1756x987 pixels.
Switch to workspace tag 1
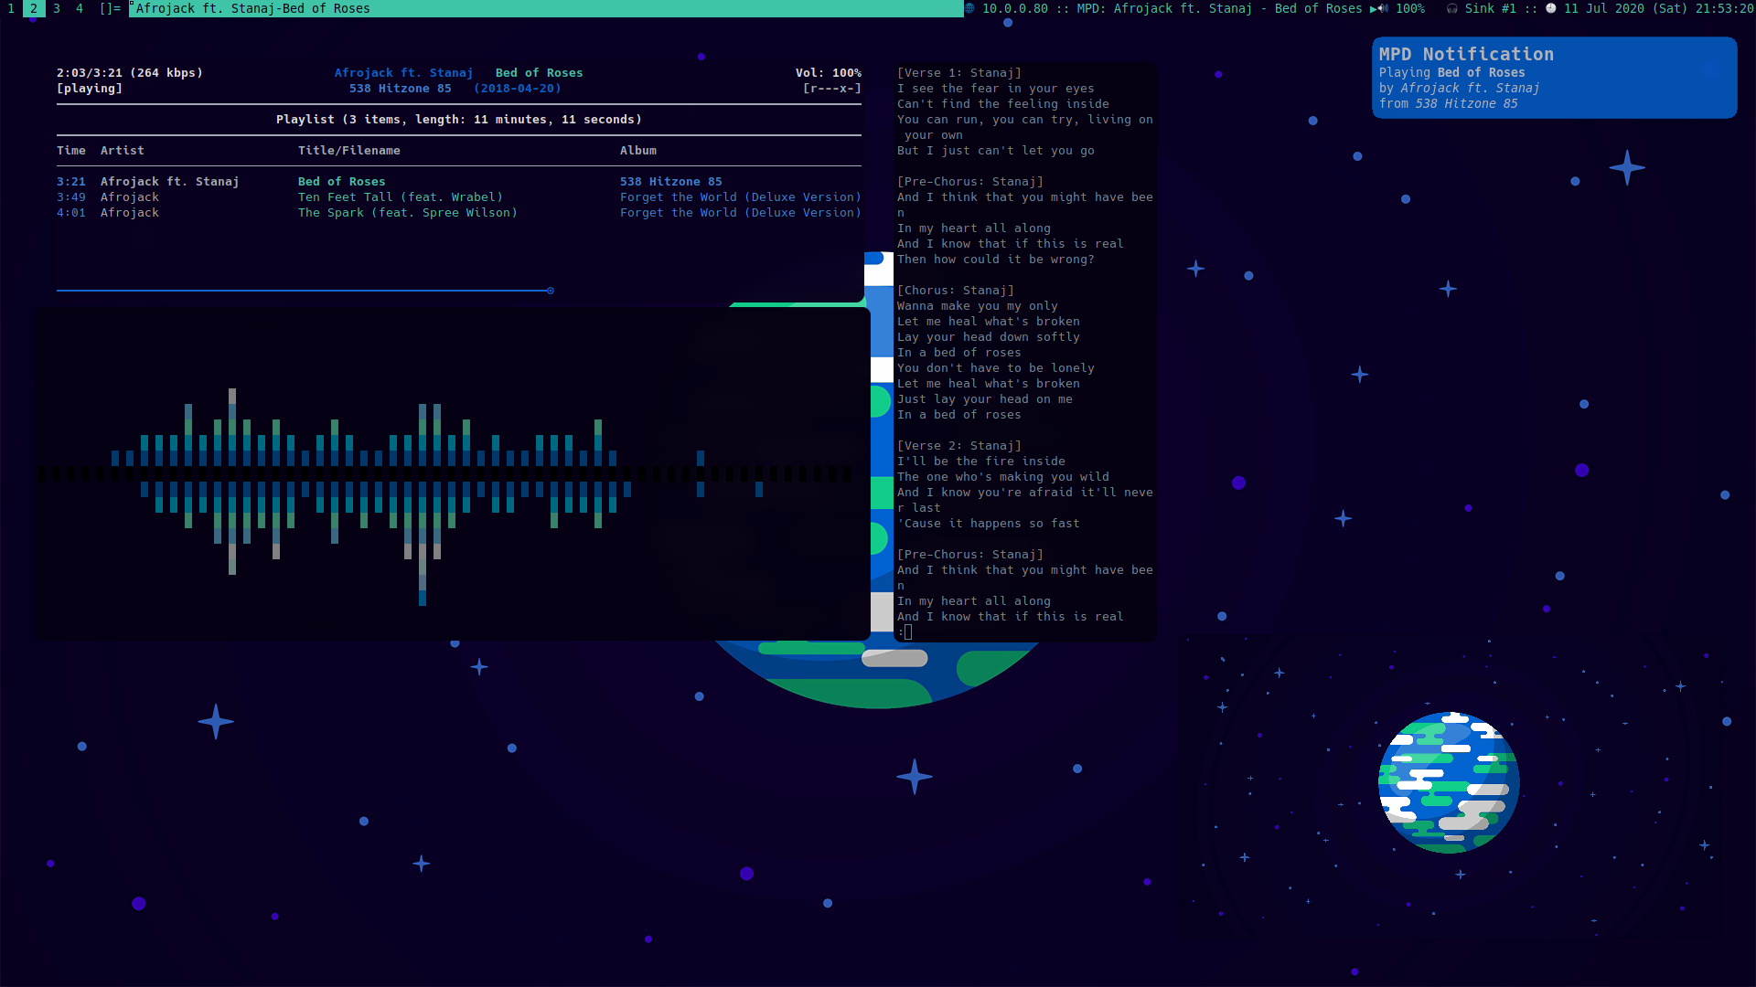[x=11, y=8]
